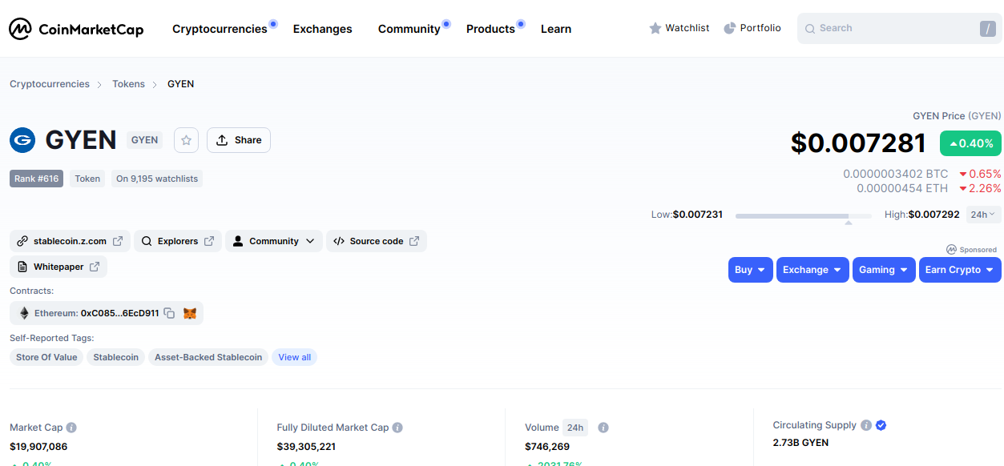Click the Fully Diluted Market Cap info icon
The width and height of the screenshot is (1004, 466).
pos(397,428)
